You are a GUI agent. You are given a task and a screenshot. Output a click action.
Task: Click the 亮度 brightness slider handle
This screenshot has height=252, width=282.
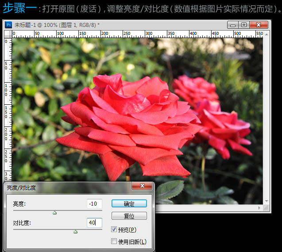pos(54,213)
